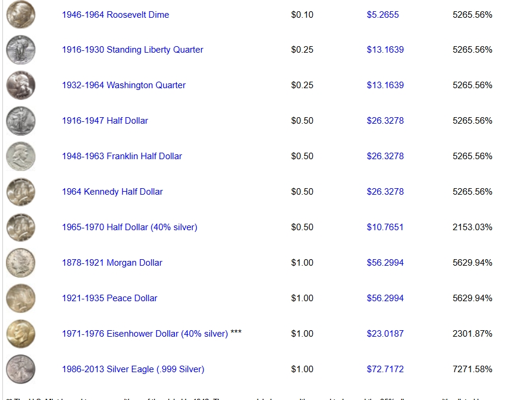This screenshot has width=519, height=400.
Task: Click the Washington Quarter coin image
Action: 20,85
